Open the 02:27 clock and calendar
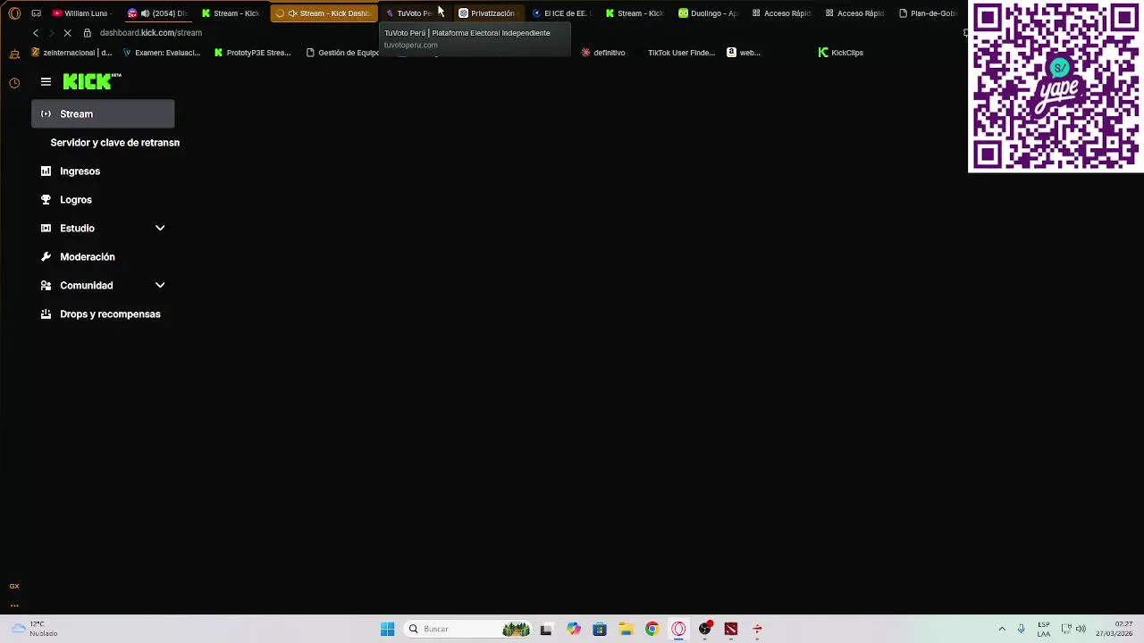1144x643 pixels. (x=1115, y=629)
